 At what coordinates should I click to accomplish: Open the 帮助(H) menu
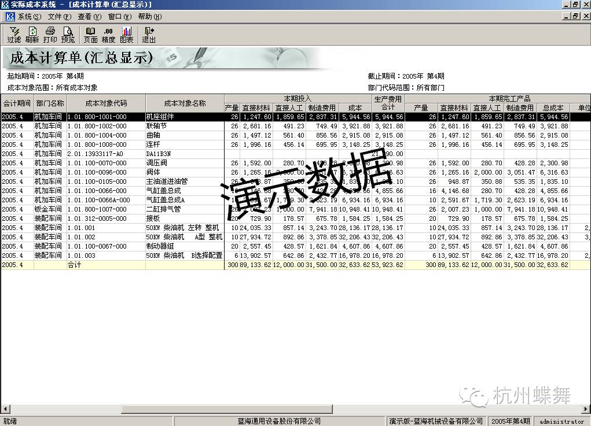pos(149,17)
